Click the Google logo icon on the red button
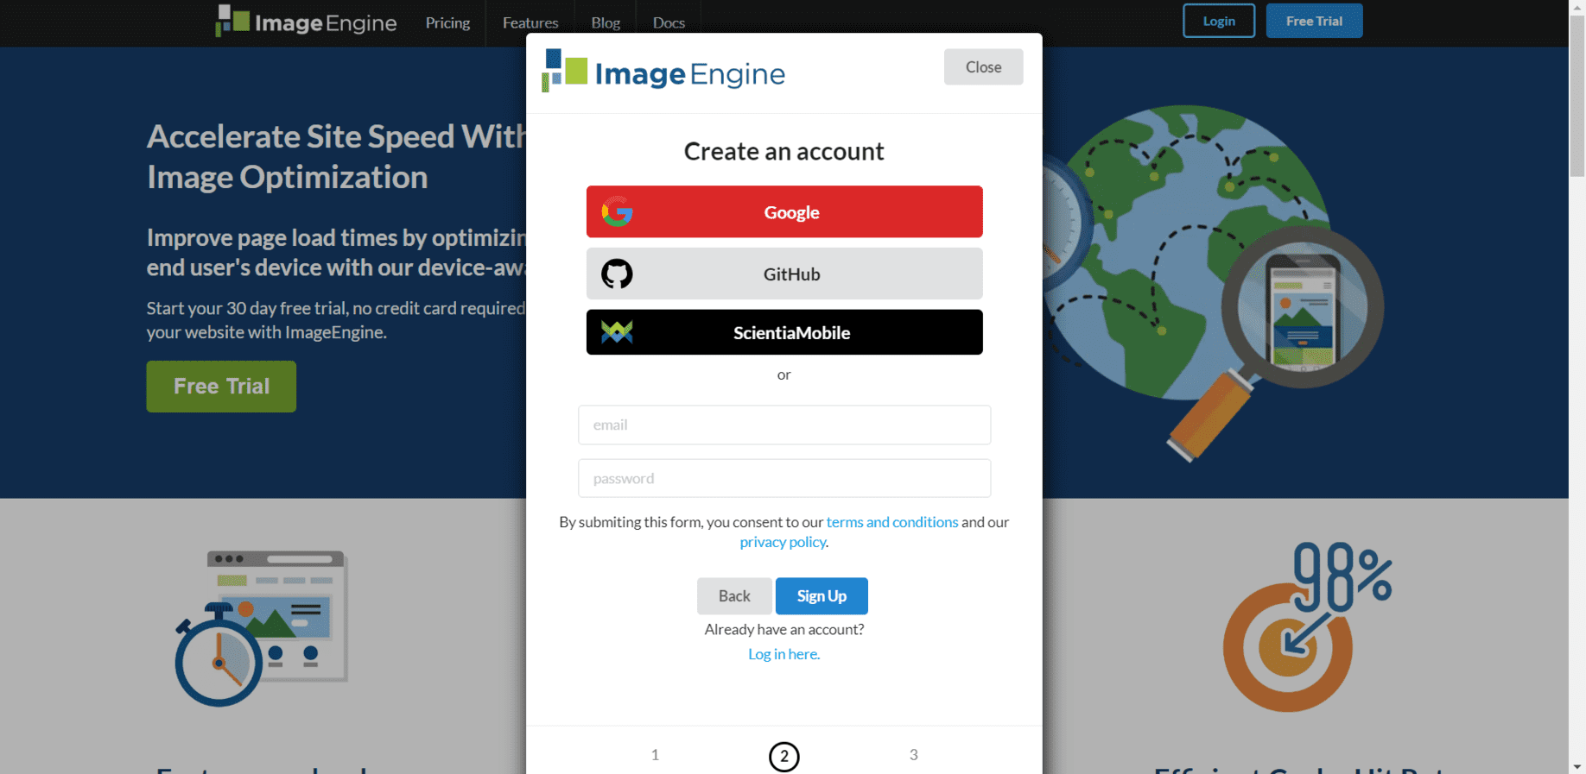Viewport: 1586px width, 774px height. click(617, 211)
